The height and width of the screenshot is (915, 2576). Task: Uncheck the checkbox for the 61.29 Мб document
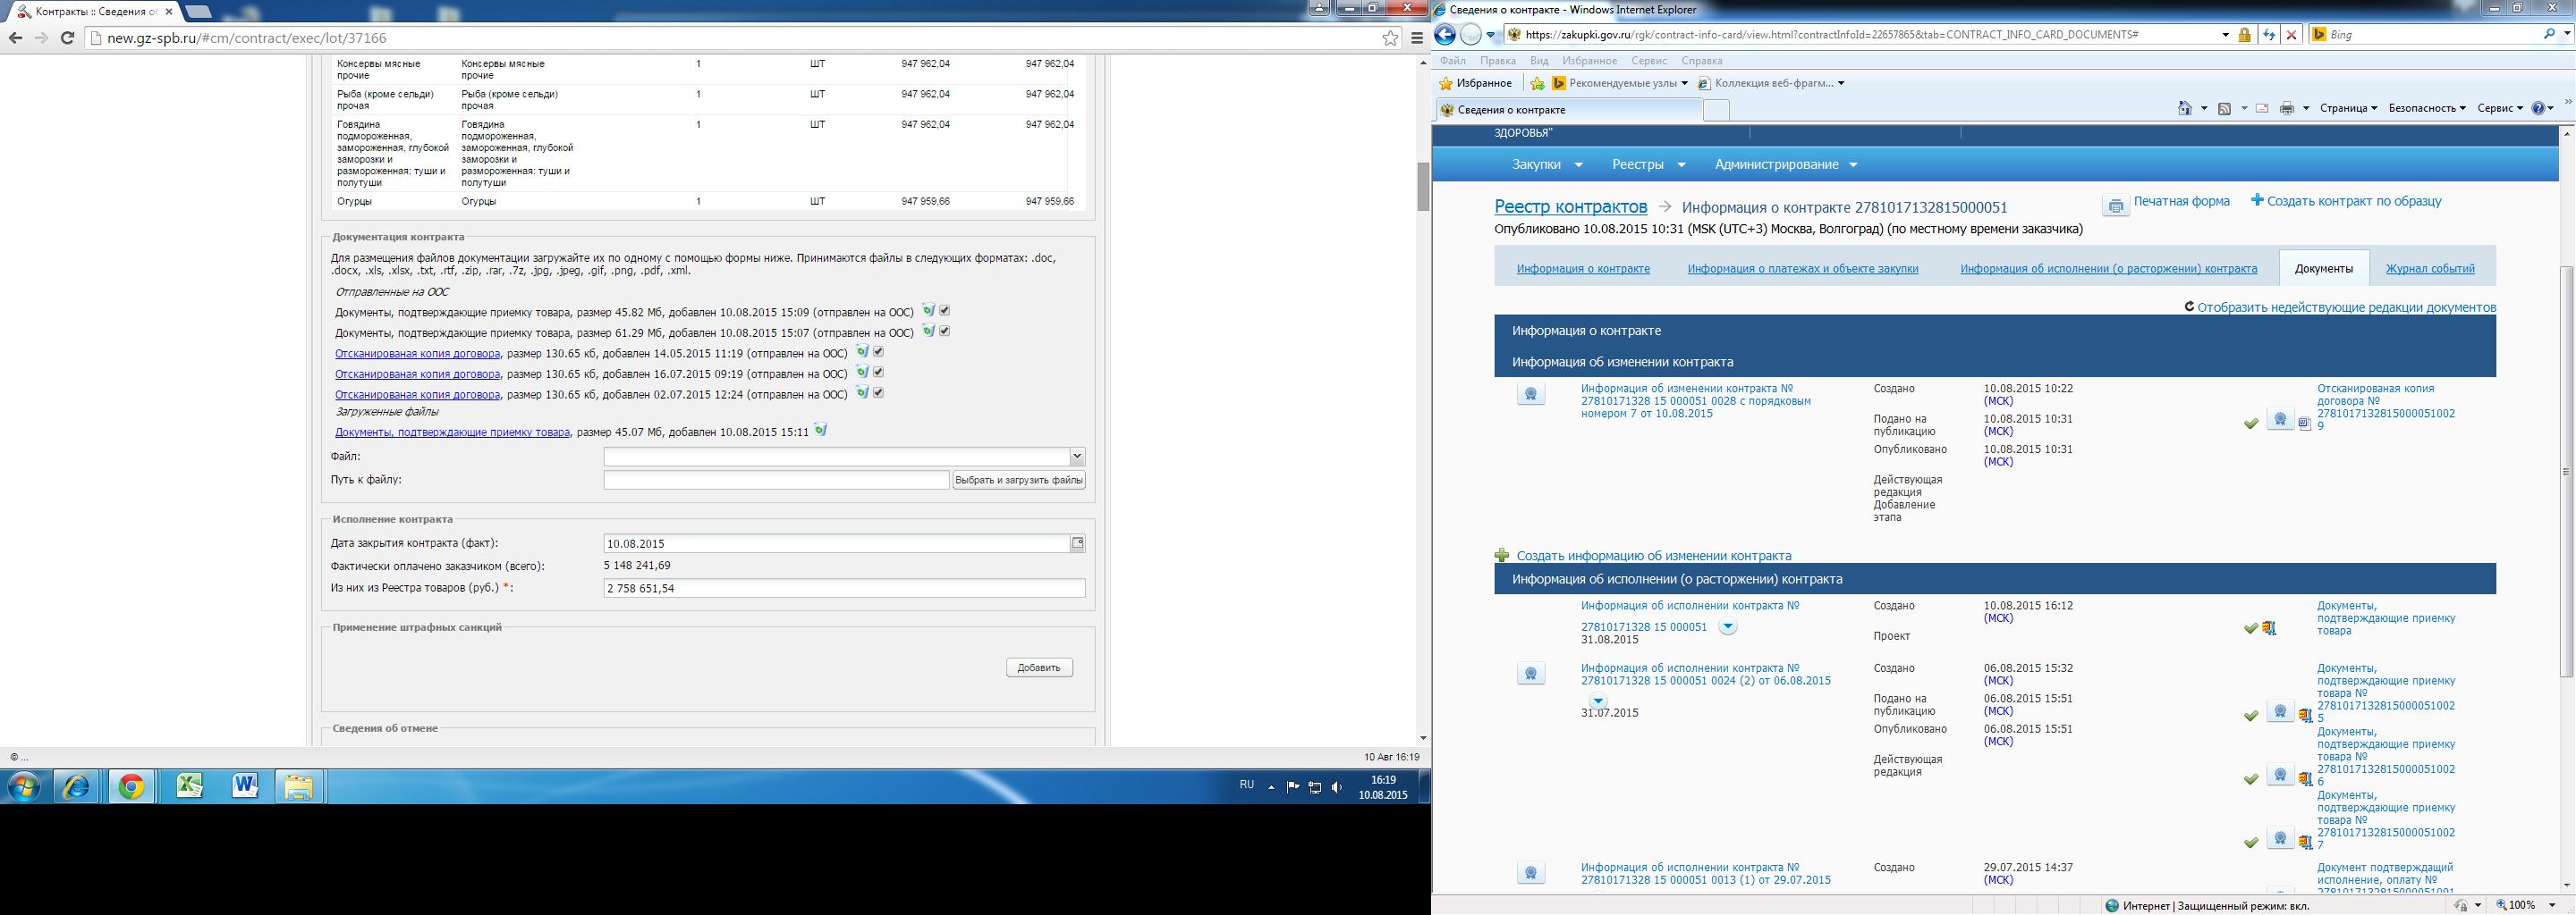pyautogui.click(x=944, y=331)
